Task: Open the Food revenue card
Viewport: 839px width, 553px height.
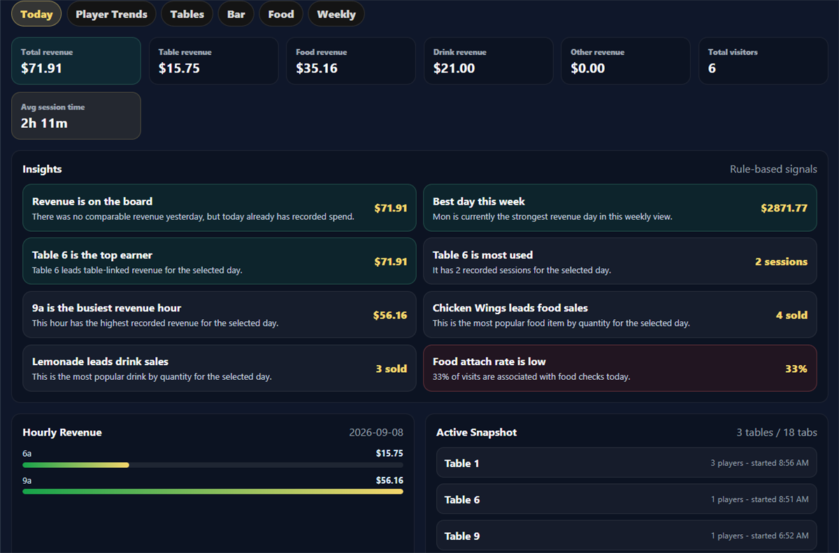Action: [x=351, y=61]
